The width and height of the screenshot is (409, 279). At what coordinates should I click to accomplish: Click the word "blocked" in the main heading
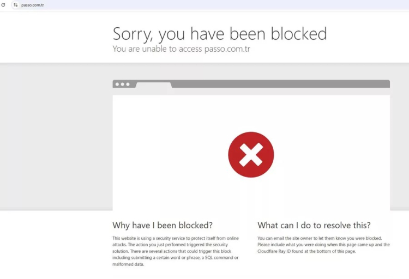(x=299, y=34)
